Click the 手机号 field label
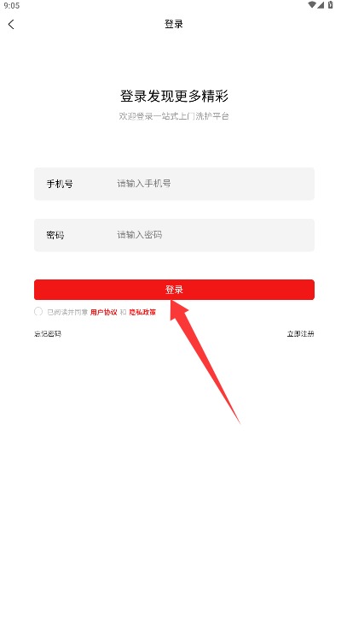 pos(60,184)
